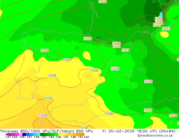Viewport: 179px width, 138px height.
Task: Click legend value 142
Action: (x=86, y=137)
